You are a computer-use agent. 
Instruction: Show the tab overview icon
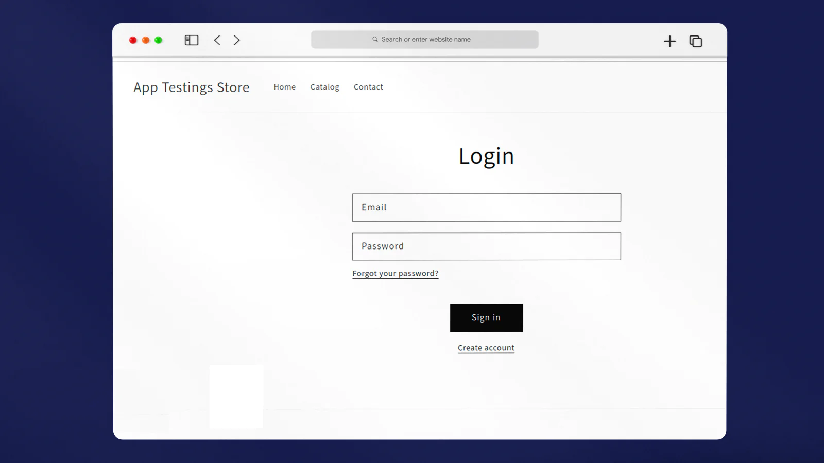point(696,41)
